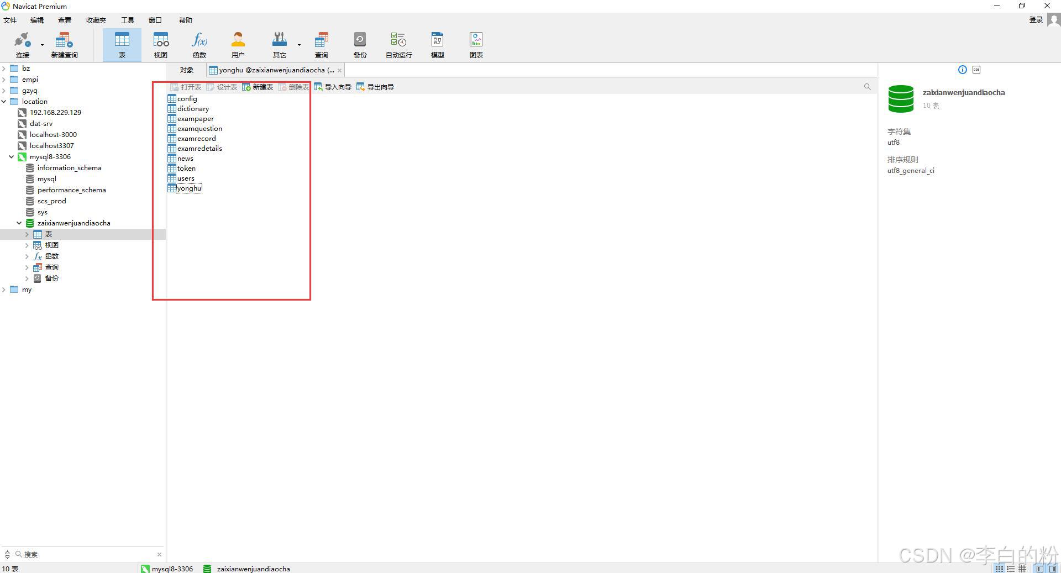Toggle right information pane visibility
The width and height of the screenshot is (1061, 573).
click(1053, 569)
